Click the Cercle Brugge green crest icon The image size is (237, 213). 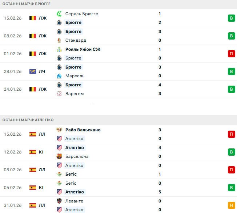59,14
